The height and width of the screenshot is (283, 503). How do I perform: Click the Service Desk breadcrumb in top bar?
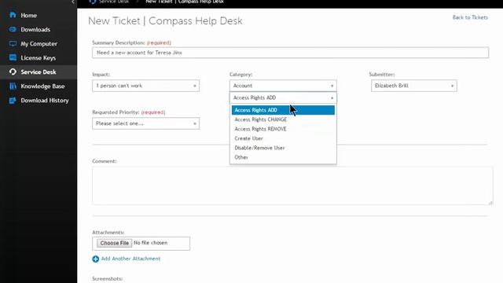(x=114, y=2)
